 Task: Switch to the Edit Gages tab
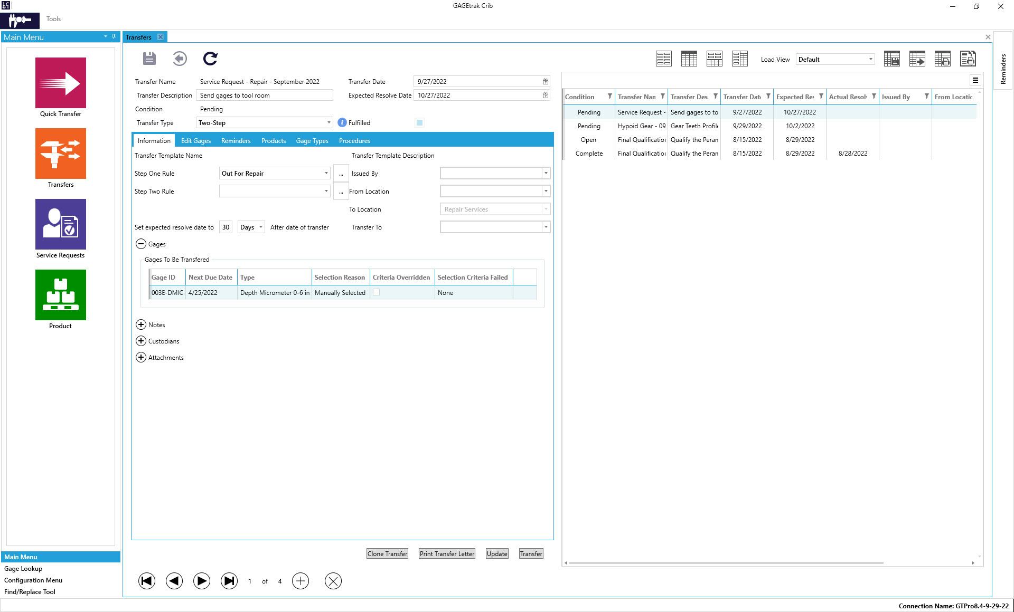[195, 141]
